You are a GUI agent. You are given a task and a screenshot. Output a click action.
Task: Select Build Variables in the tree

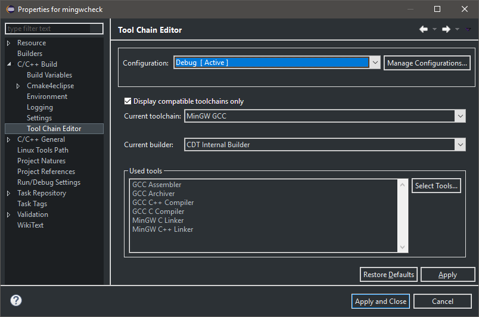coord(49,75)
